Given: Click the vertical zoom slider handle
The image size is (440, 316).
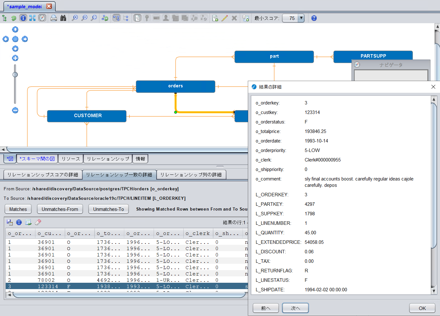Looking at the screenshot, I should (15, 75).
